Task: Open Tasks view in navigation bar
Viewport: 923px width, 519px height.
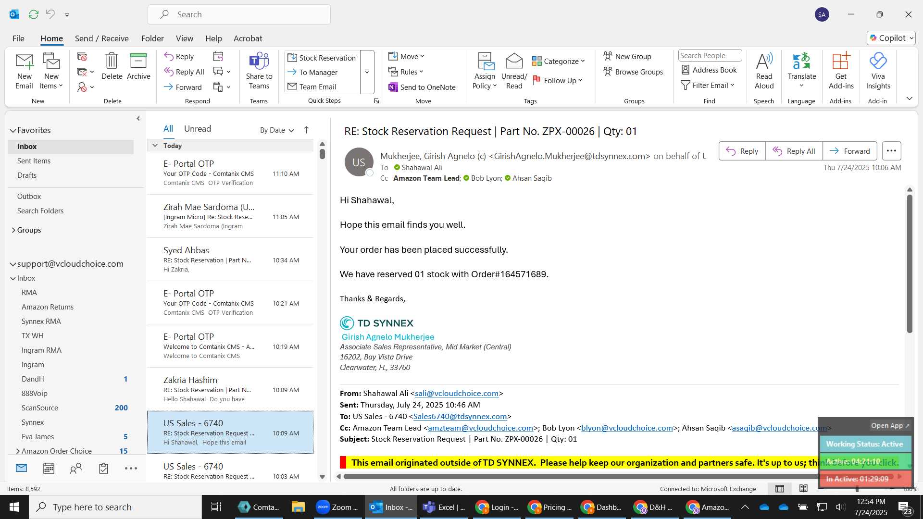Action: 103,469
